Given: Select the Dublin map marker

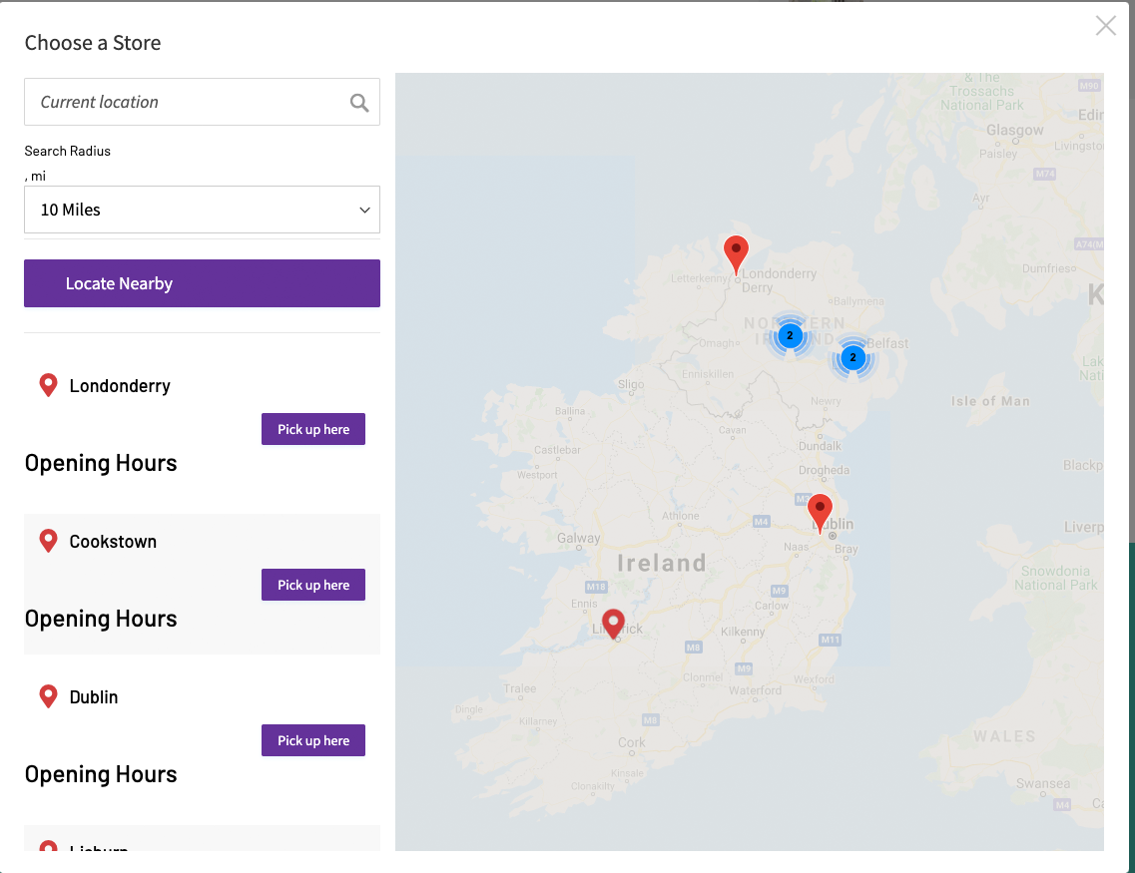Looking at the screenshot, I should tap(821, 514).
